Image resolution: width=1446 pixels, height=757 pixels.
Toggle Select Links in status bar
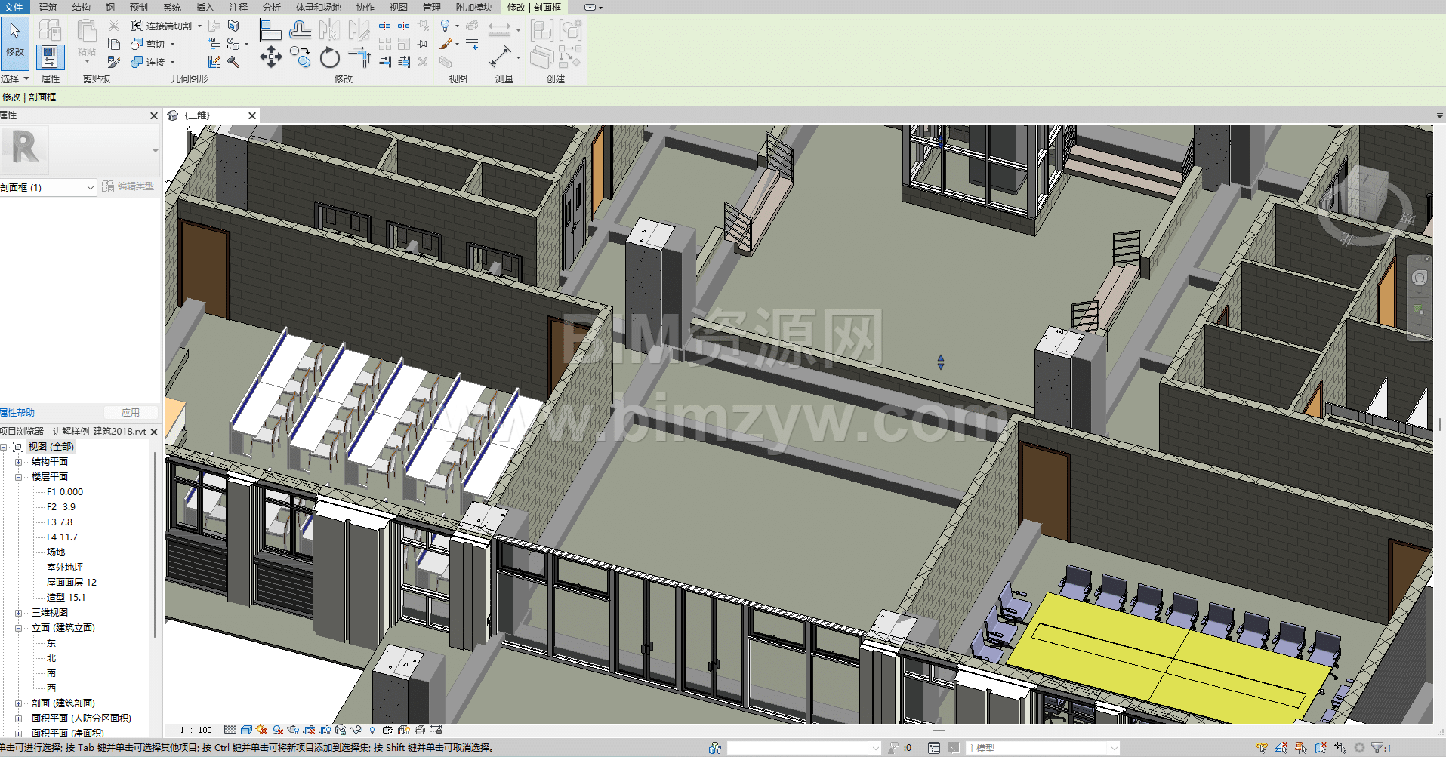(x=1262, y=748)
